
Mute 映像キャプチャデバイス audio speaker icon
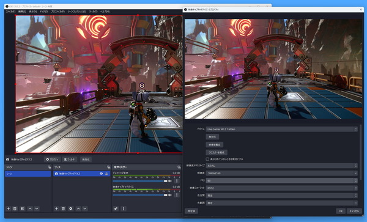(x=170, y=195)
